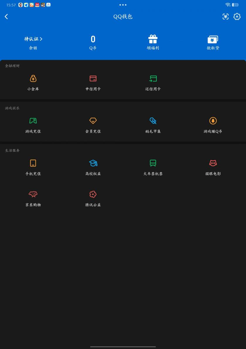Open 会员充值 membership top-up
Image resolution: width=246 pixels, height=349 pixels.
coord(93,121)
